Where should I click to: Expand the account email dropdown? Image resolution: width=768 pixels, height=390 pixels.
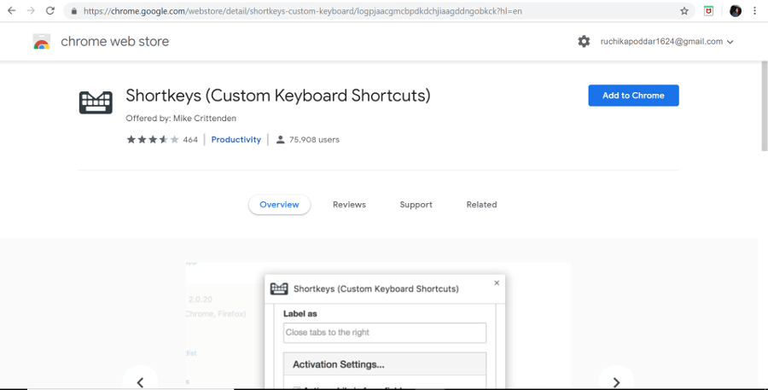click(x=730, y=42)
